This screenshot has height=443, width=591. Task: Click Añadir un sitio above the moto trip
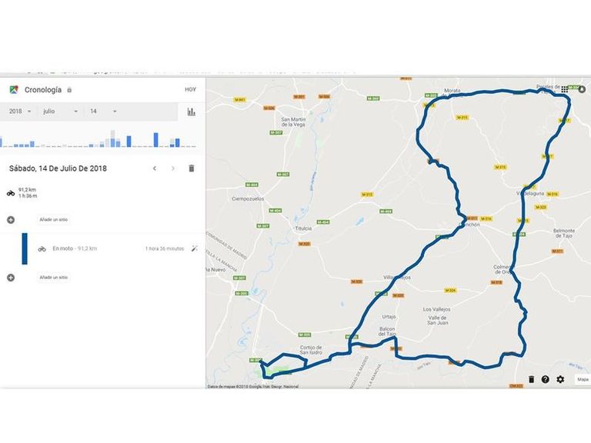(54, 220)
